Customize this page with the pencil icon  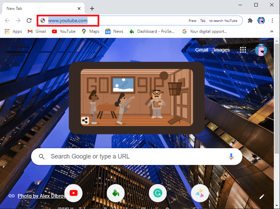[x=262, y=196]
